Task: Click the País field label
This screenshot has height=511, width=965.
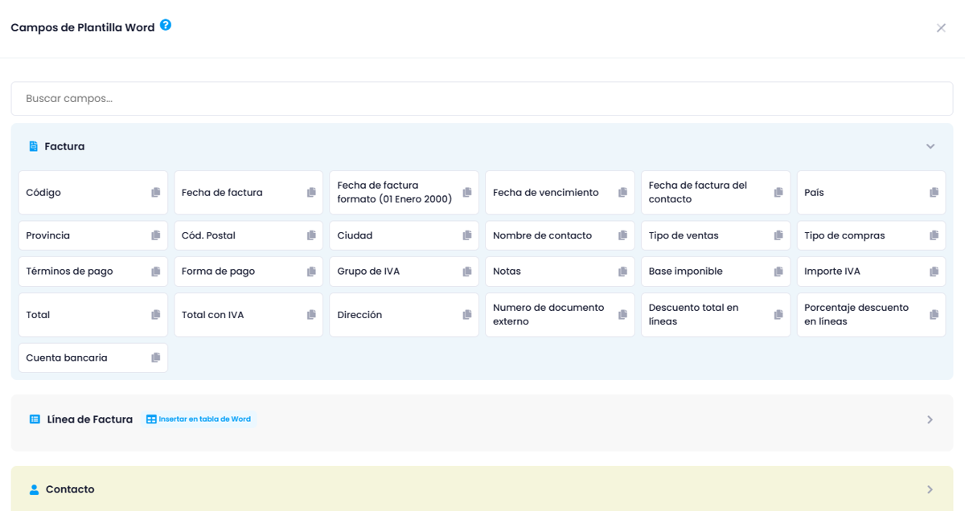Action: click(814, 193)
